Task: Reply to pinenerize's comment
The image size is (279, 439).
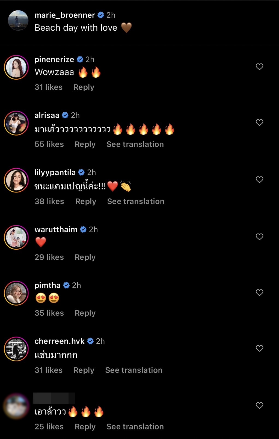Action: point(84,87)
